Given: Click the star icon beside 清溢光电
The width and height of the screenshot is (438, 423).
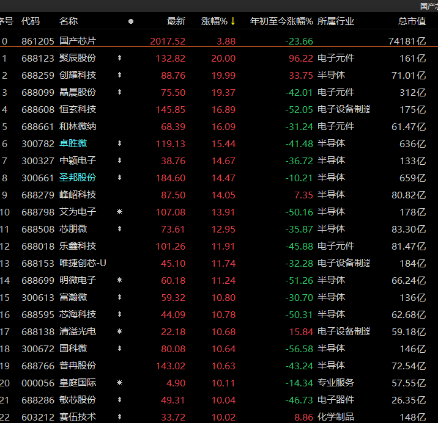Looking at the screenshot, I should [119, 331].
